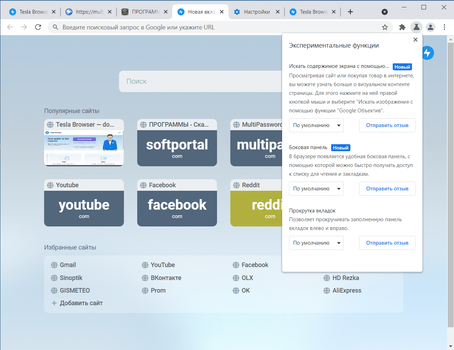
Task: Close the Experimental functions popup
Action: [415, 40]
